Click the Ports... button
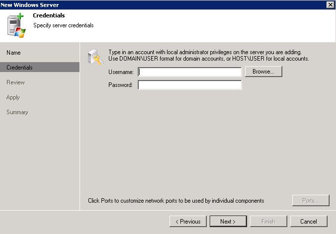The image size is (336, 234). pyautogui.click(x=311, y=201)
